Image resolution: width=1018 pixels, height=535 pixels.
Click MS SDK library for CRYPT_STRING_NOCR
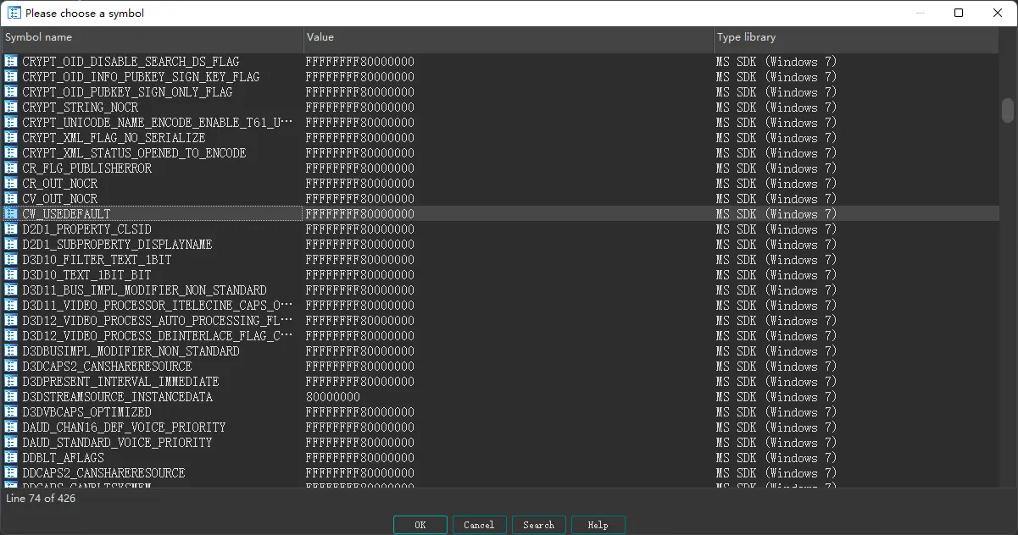tap(776, 108)
